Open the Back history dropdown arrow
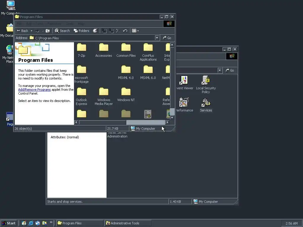The image size is (303, 227). 31,31
